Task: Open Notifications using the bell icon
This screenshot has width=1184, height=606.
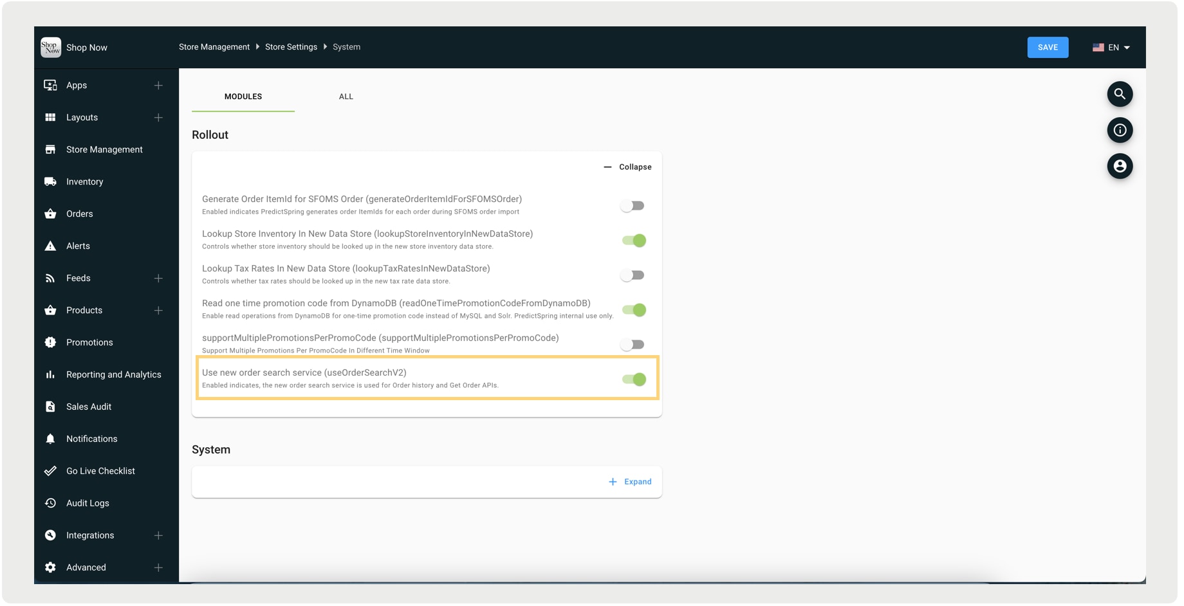Action: (x=50, y=439)
